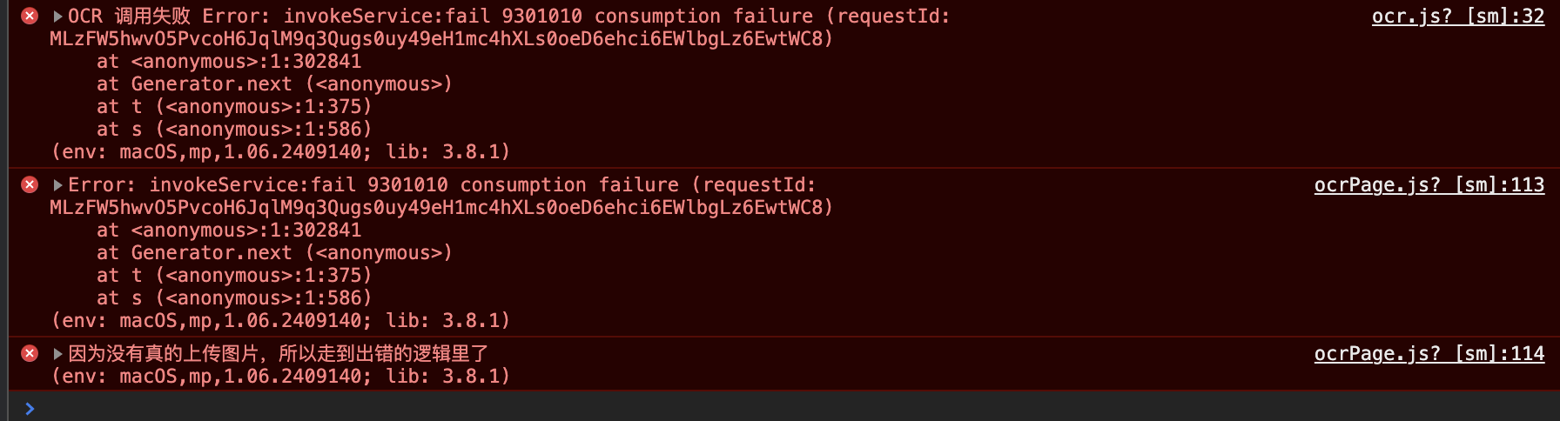
Task: Click the env line under 因为没有真的上传图片 message
Action: (280, 377)
